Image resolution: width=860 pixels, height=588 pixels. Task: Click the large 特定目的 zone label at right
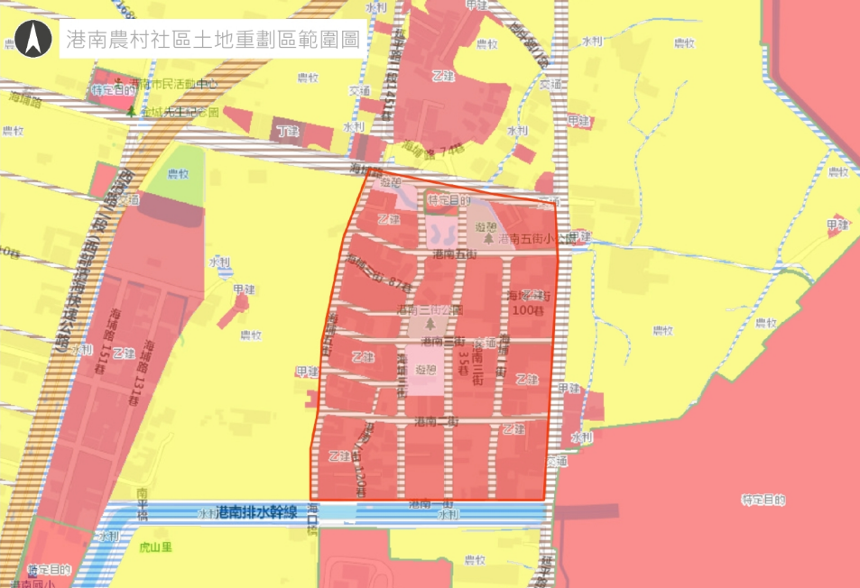tap(763, 500)
